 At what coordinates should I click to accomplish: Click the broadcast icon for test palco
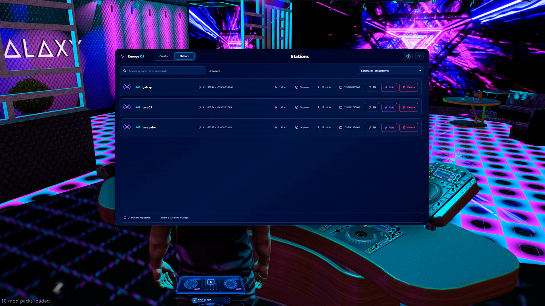tap(127, 127)
